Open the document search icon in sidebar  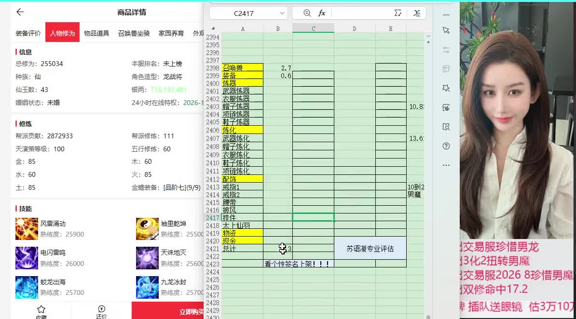click(x=446, y=127)
